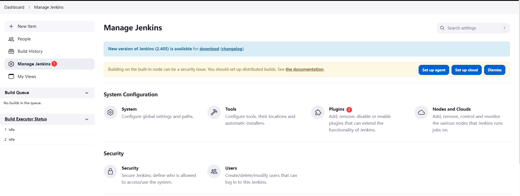Click the People icon in sidebar
The height and width of the screenshot is (196, 520).
click(x=11, y=39)
